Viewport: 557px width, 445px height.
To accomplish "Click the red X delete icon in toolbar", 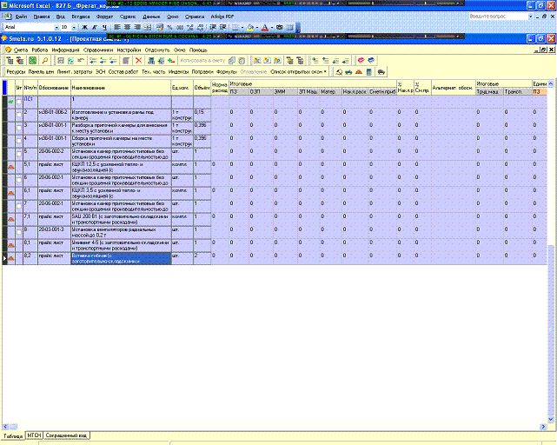I will 138,60.
